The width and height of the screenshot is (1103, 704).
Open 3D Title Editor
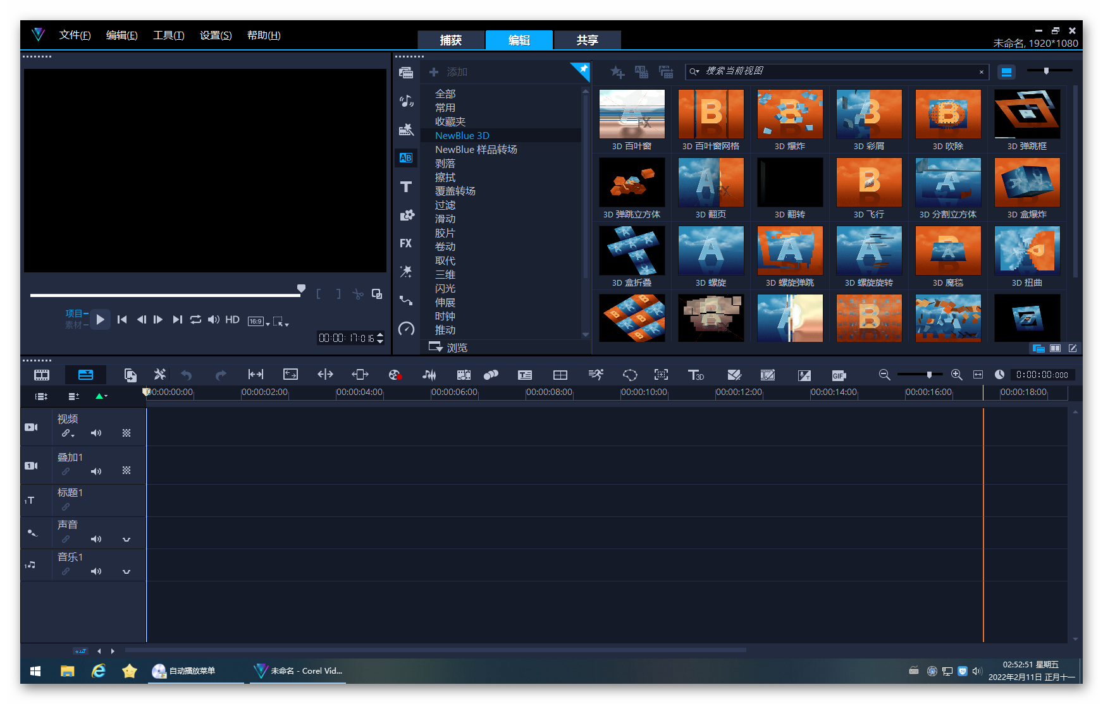click(696, 375)
